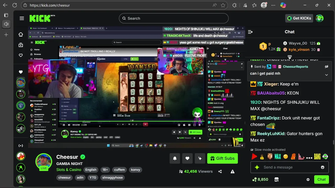
Task: Open the sidebar live-channels broadcast icon
Action: (21, 146)
